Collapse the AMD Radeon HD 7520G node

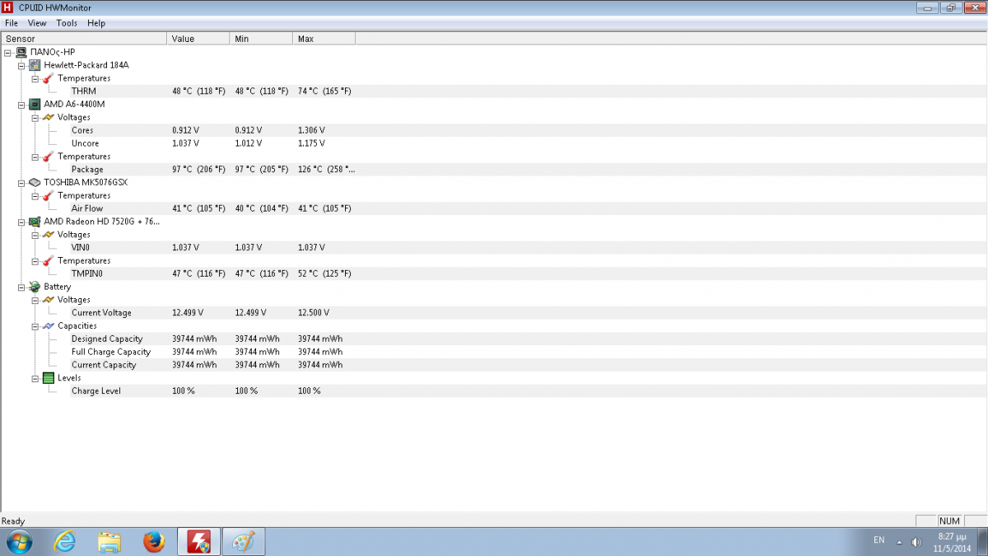coord(21,222)
